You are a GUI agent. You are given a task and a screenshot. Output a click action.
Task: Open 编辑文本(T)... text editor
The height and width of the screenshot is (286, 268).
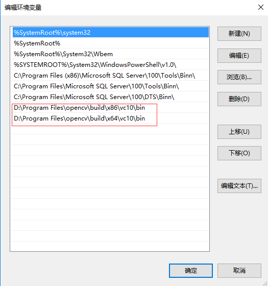(x=239, y=186)
